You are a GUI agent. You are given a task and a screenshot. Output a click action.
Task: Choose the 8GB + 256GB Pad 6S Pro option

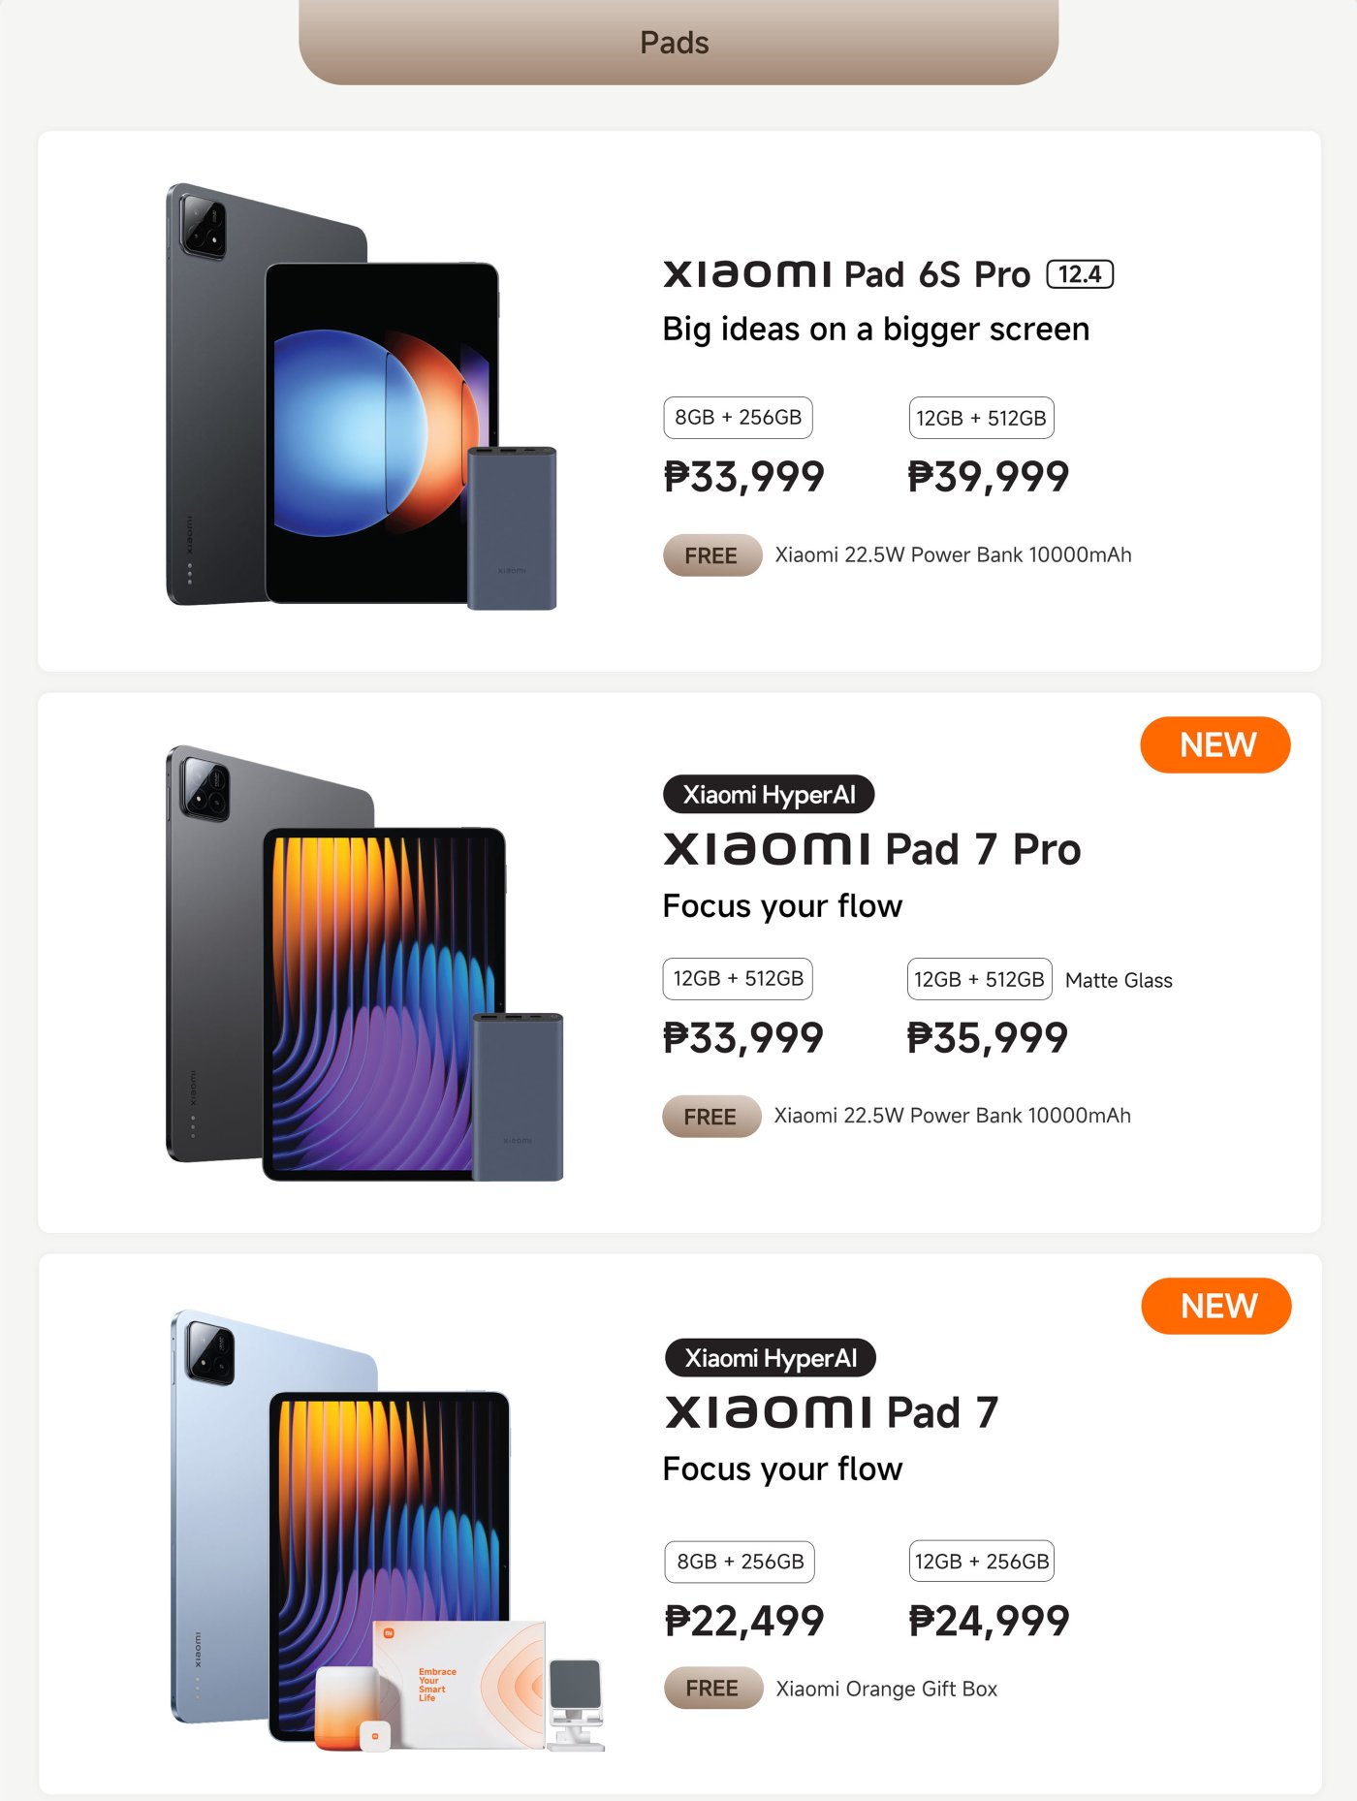click(738, 418)
